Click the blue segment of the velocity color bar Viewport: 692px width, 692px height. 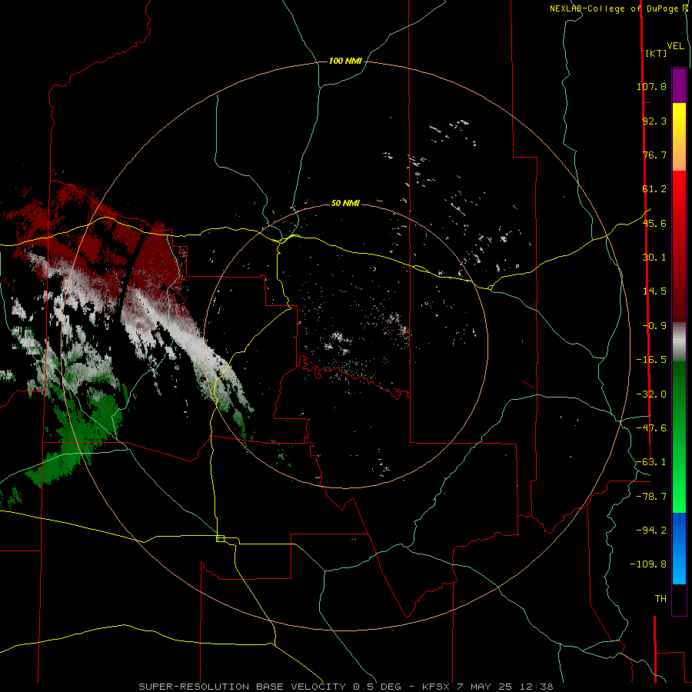click(x=679, y=548)
